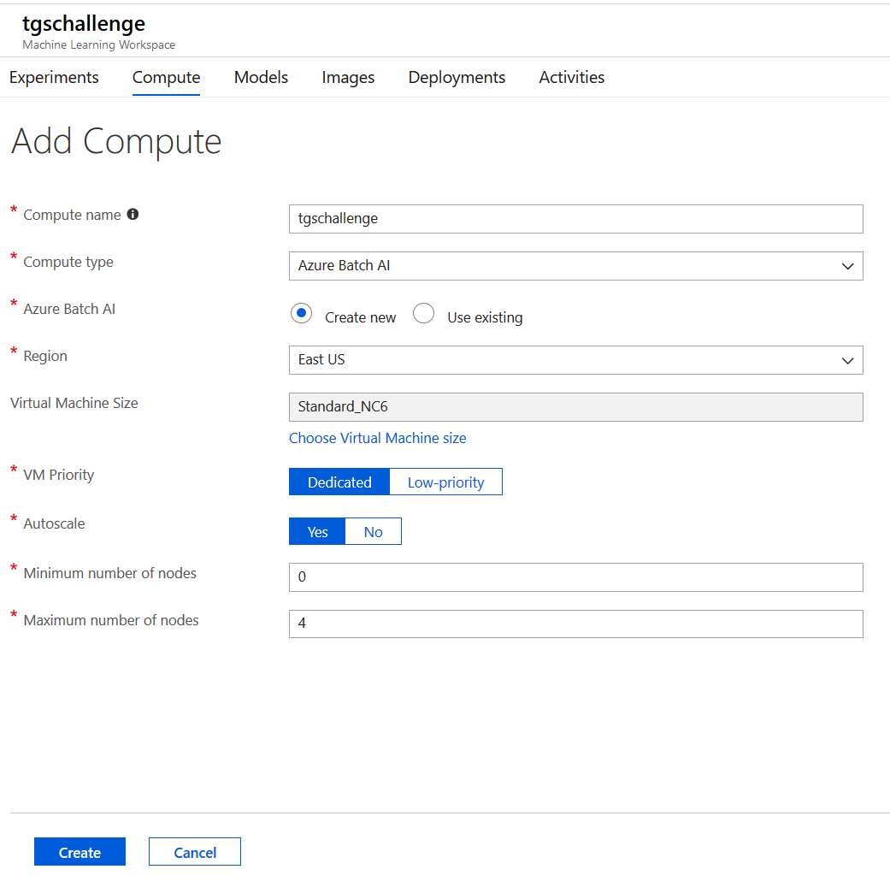Click the Maximum number of nodes label
890x887 pixels.
point(111,620)
